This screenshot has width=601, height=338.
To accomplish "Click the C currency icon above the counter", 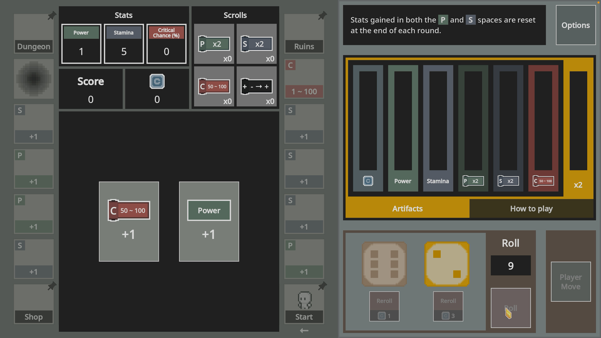I will click(157, 81).
